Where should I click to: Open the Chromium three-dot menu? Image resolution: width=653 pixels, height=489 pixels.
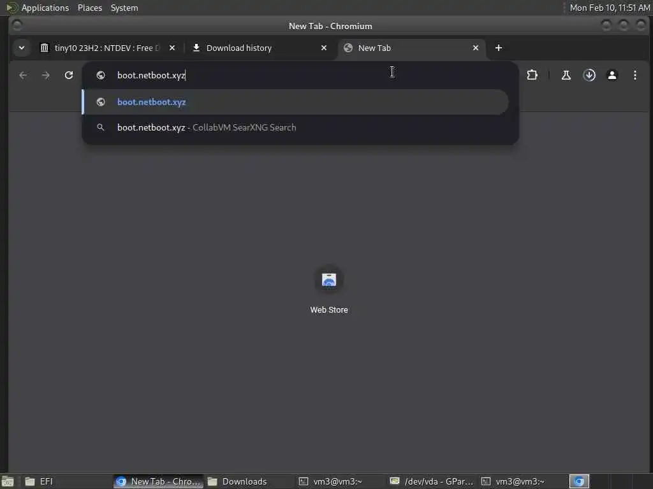[x=635, y=75]
